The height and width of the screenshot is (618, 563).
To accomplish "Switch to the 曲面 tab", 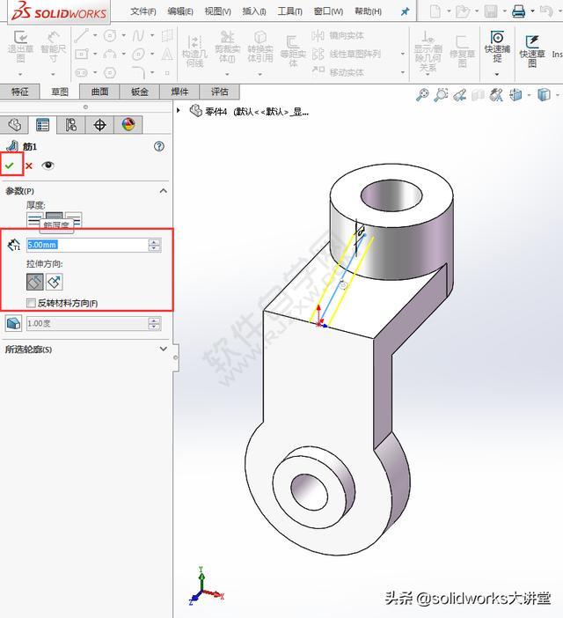I will 99,92.
